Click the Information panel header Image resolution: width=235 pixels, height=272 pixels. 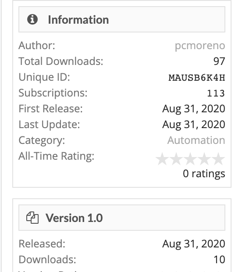[x=122, y=19]
